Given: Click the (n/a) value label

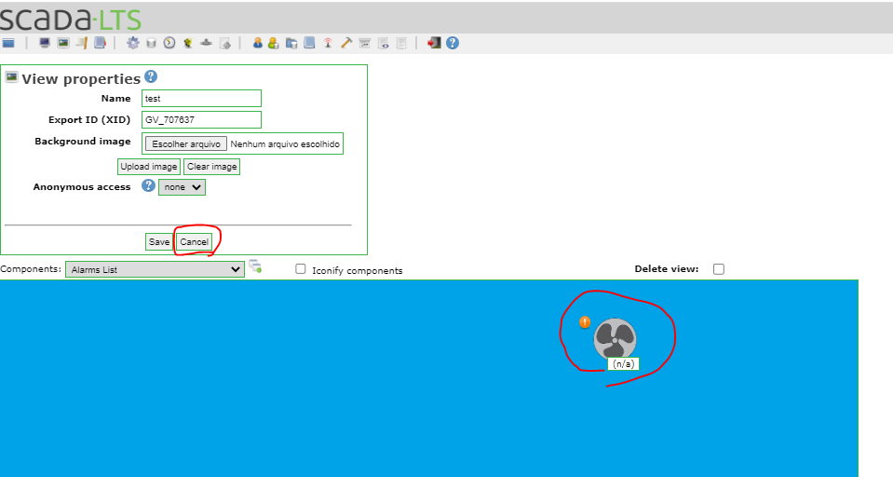Looking at the screenshot, I should [x=623, y=363].
